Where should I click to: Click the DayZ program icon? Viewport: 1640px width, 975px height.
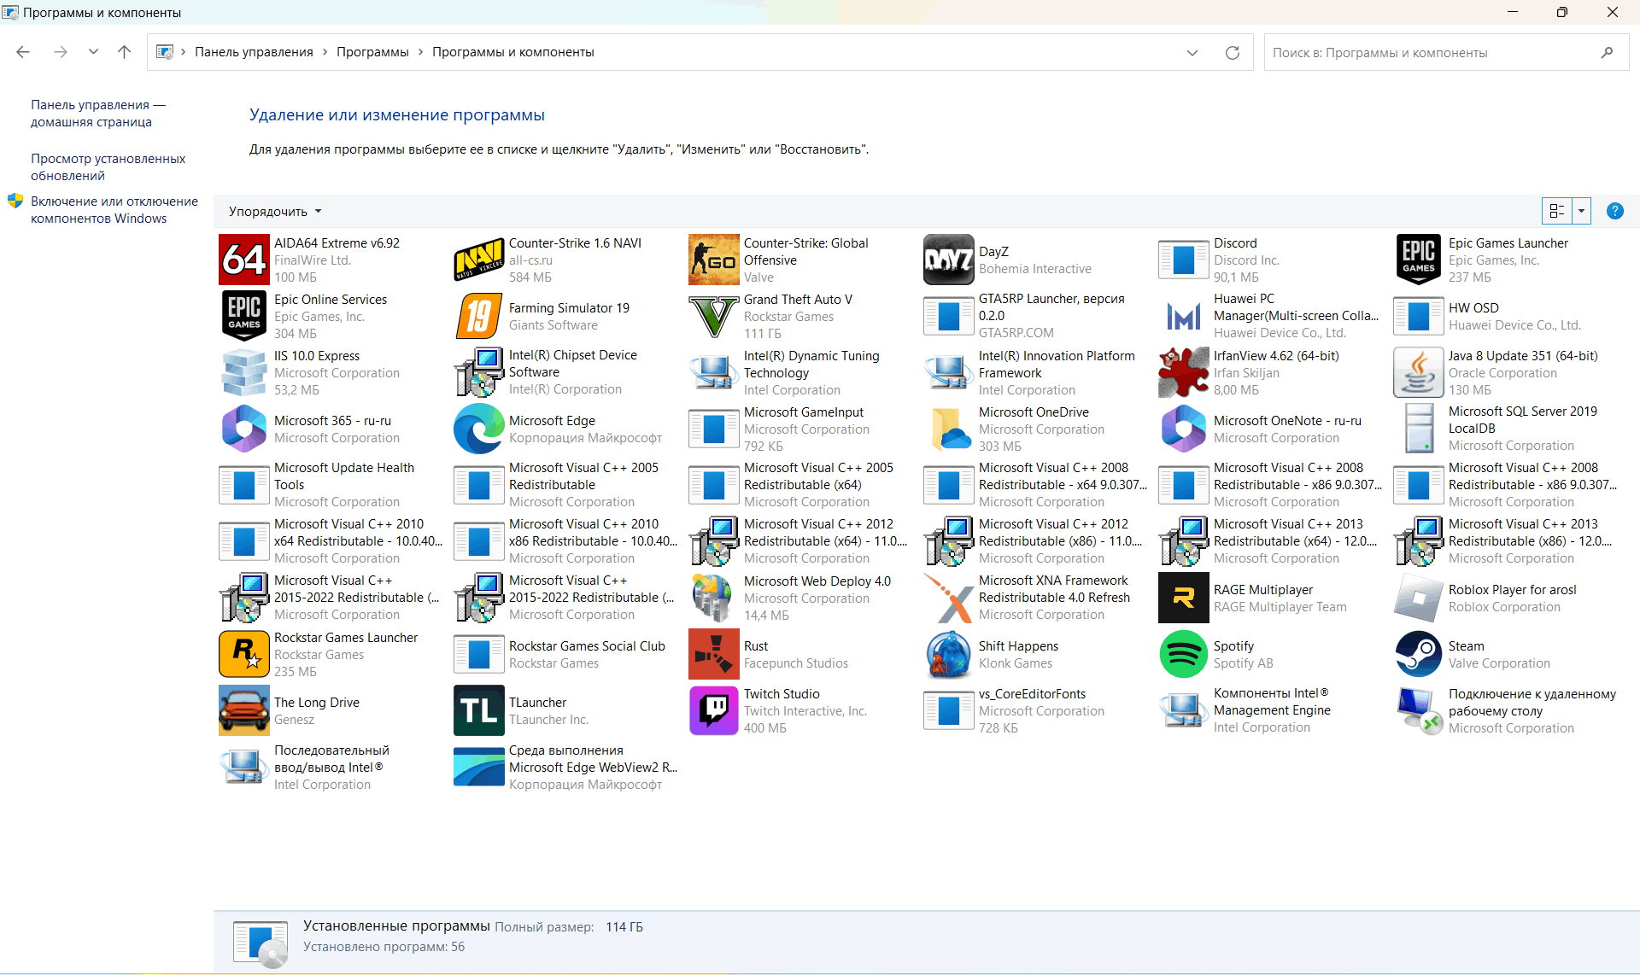(949, 260)
